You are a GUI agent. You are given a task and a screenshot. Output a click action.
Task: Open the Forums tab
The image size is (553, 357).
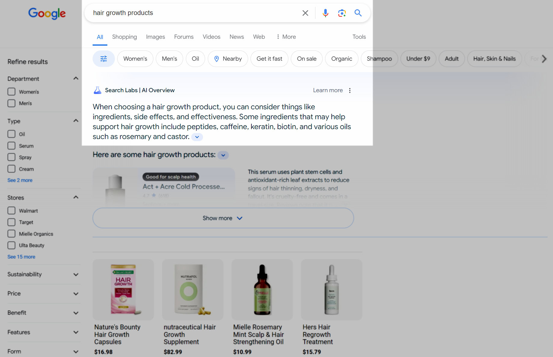(184, 37)
